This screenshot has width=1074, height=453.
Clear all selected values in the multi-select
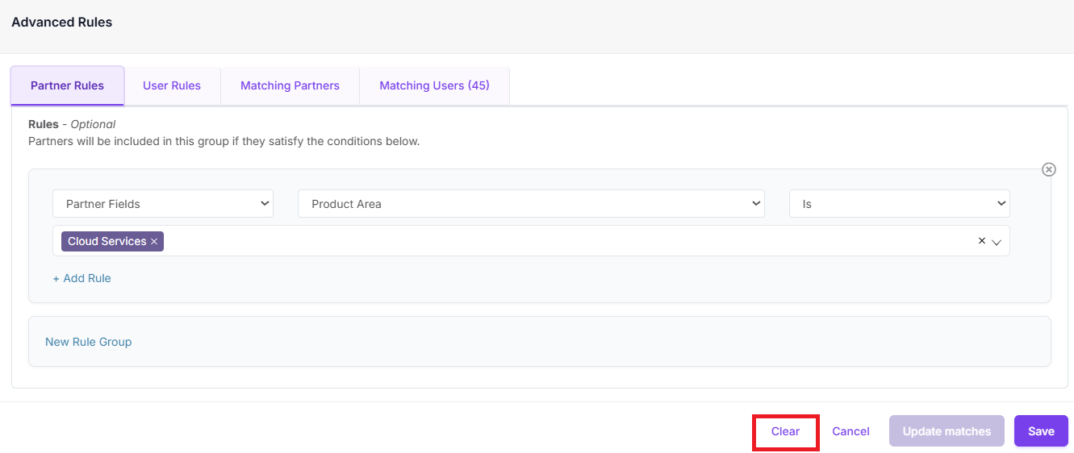(981, 241)
